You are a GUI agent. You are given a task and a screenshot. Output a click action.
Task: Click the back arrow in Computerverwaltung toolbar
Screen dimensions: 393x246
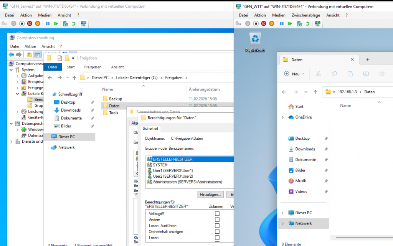tap(12, 54)
